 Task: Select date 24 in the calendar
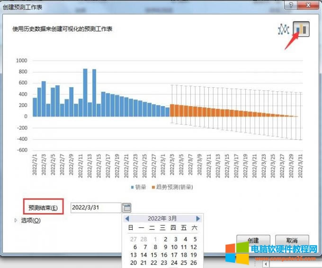174,263
